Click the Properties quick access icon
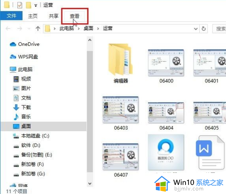This screenshot has height=194, width=226. point(20,5)
